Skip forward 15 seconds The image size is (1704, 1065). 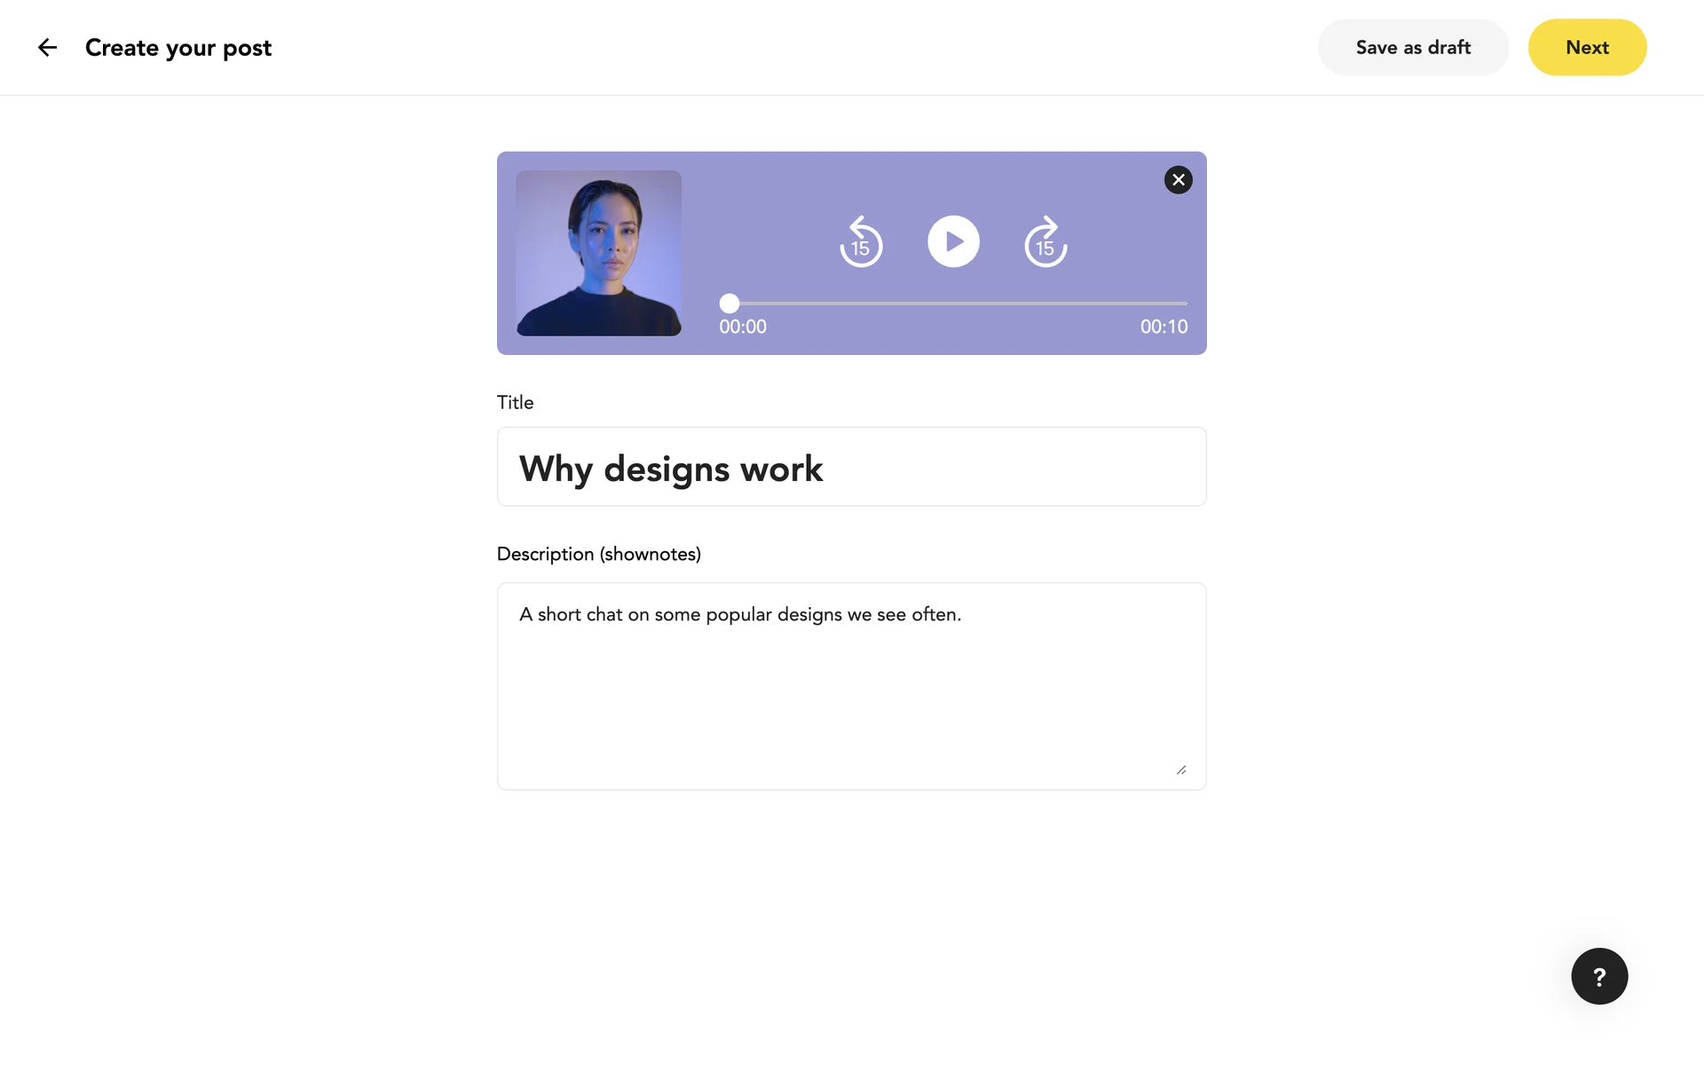(x=1045, y=242)
